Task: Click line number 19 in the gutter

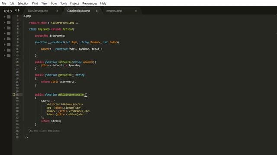Action: pos(17,75)
